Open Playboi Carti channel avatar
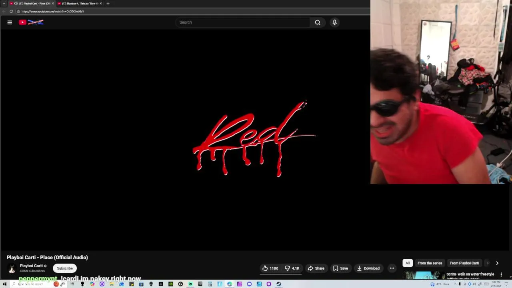 [12, 269]
